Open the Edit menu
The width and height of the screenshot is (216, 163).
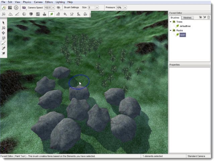tap(10, 2)
